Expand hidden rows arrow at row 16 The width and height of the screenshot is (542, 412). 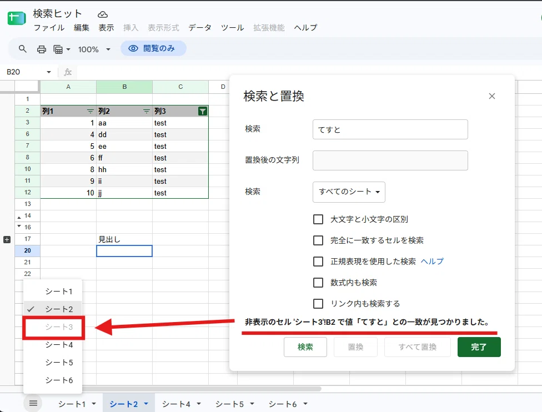pos(19,225)
